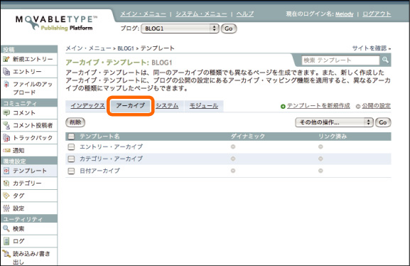Click the コメント投稿者 user icon

tap(6, 125)
